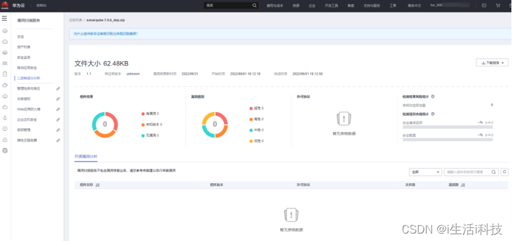Go to 安全监测 in the sidebar
Viewport: 512px width, 241px height.
point(24,58)
